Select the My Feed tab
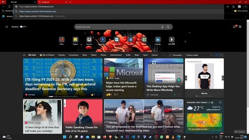Viewport: 249px width, 140px height. (x=32, y=55)
